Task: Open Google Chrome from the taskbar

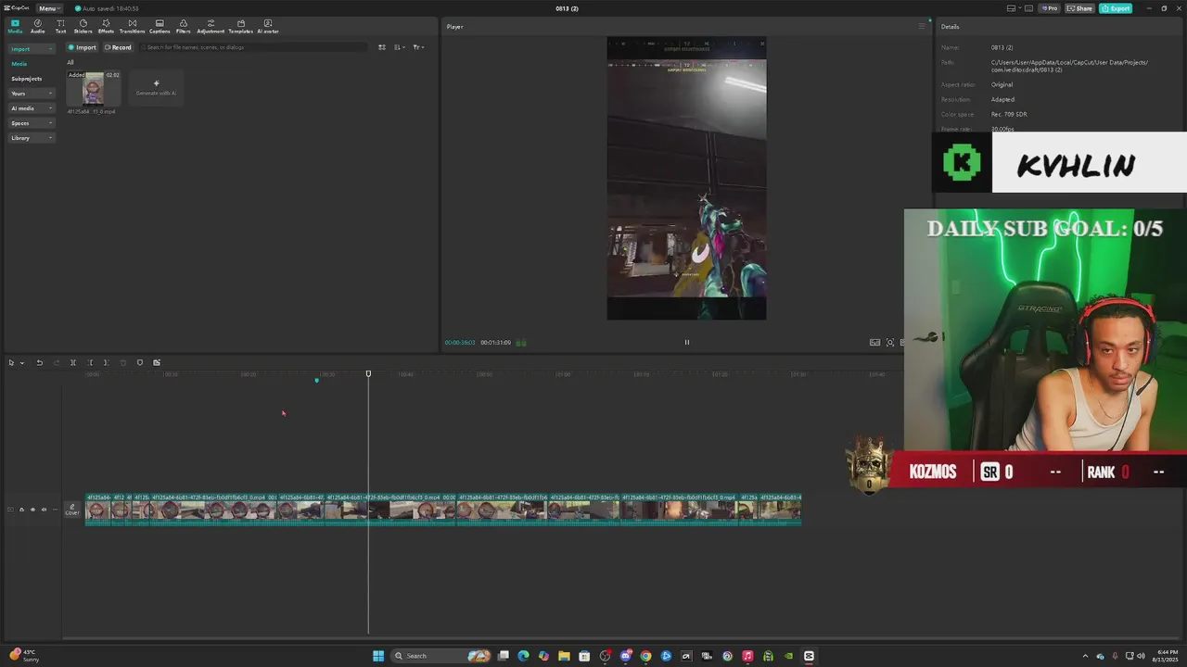Action: (645, 656)
